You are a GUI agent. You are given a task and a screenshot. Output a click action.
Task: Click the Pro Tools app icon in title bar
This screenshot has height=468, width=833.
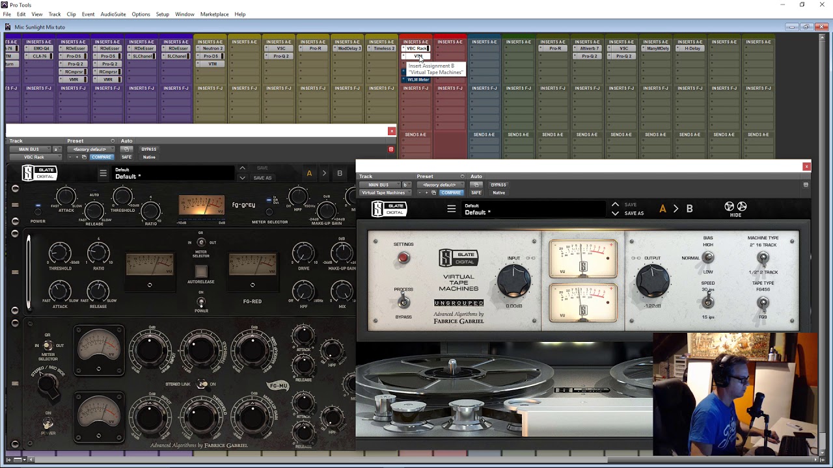pyautogui.click(x=5, y=5)
